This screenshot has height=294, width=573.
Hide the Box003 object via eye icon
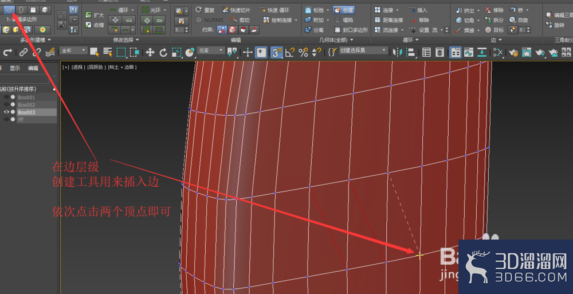[x=6, y=112]
